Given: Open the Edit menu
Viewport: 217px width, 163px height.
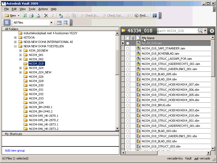Looking at the screenshot, I should tap(14, 9).
